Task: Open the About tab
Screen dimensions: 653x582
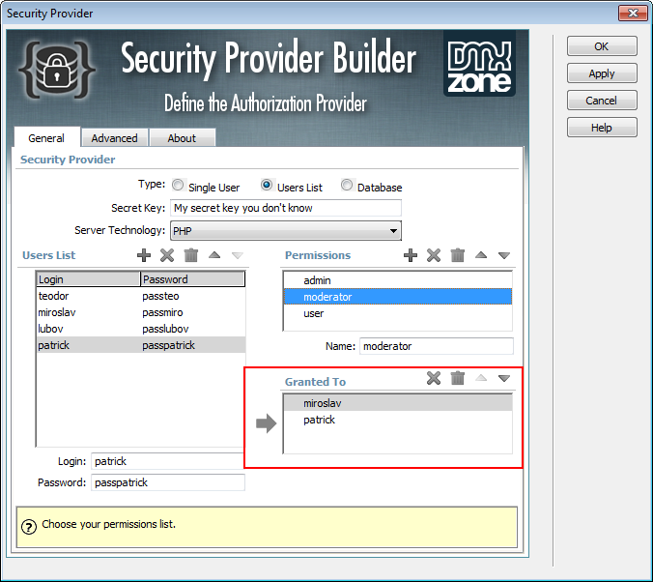Action: click(182, 138)
